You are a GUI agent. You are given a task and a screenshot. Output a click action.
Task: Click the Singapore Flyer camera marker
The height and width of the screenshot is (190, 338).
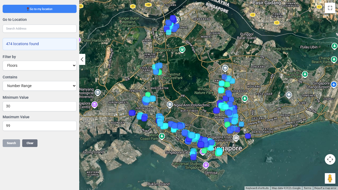[x=236, y=138]
